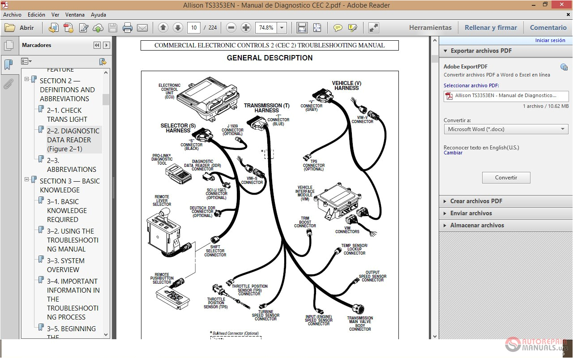Select the Print icon in the toolbar
Screen dimensions: 573x358
pyautogui.click(x=128, y=27)
